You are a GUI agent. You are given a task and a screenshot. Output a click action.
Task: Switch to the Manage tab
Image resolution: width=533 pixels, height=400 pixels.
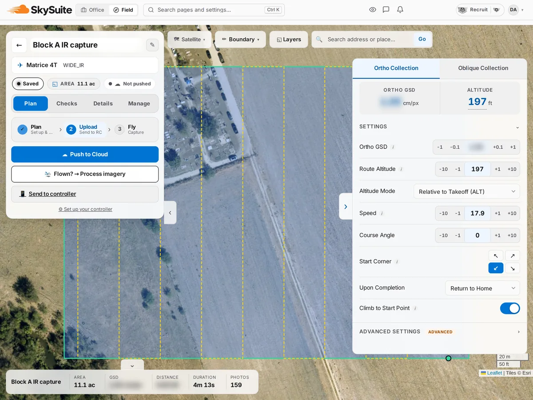(139, 104)
